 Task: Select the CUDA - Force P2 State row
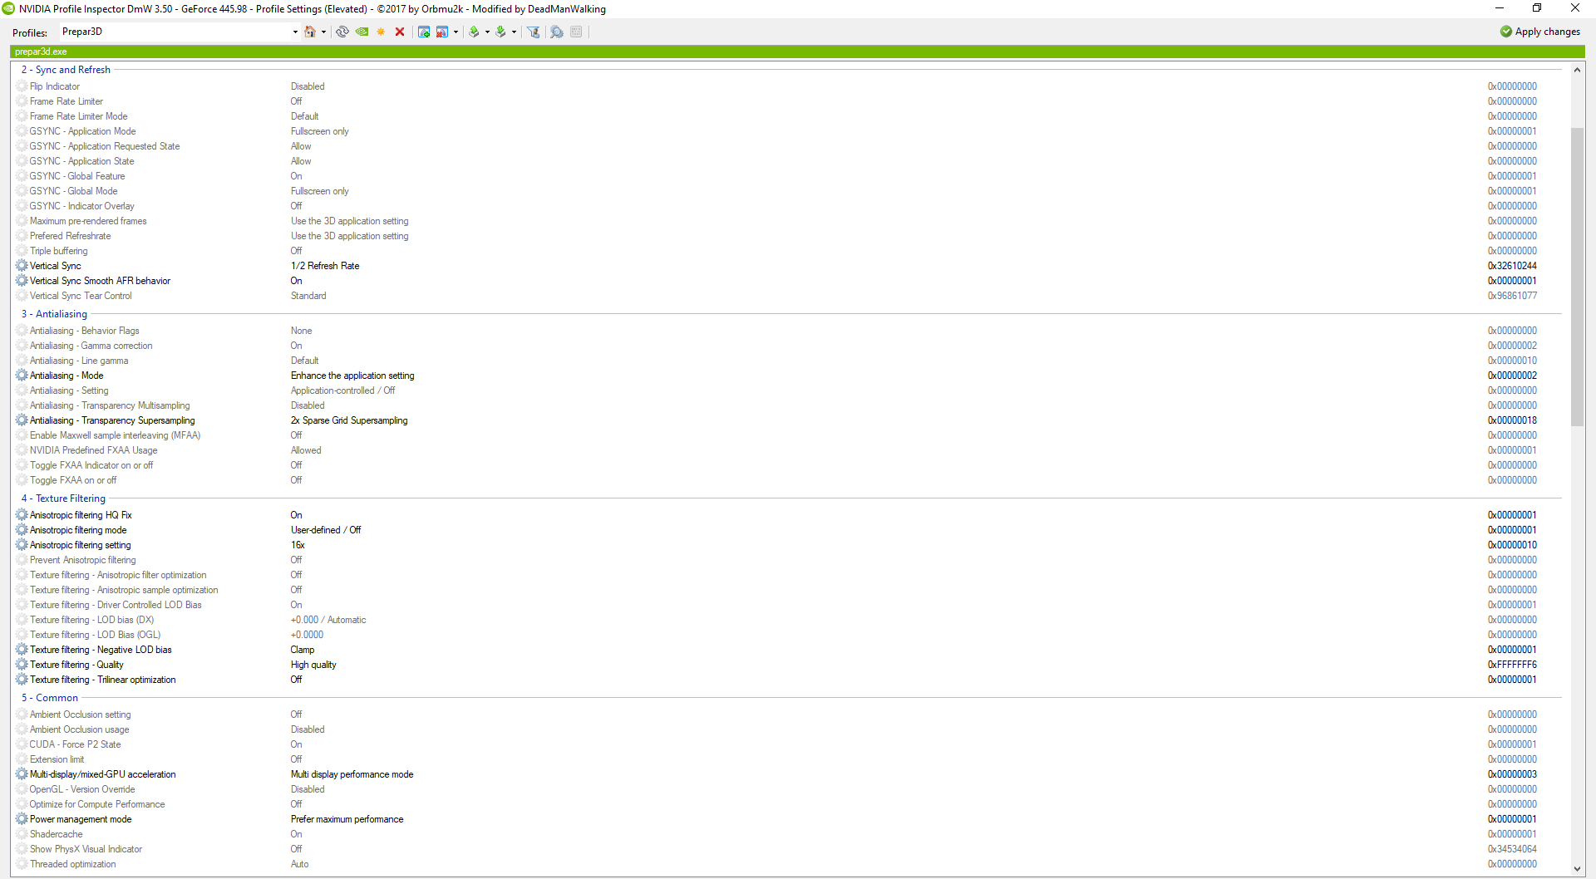pos(788,744)
